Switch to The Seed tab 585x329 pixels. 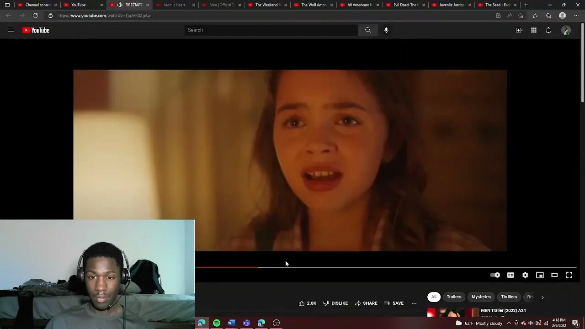(x=496, y=5)
